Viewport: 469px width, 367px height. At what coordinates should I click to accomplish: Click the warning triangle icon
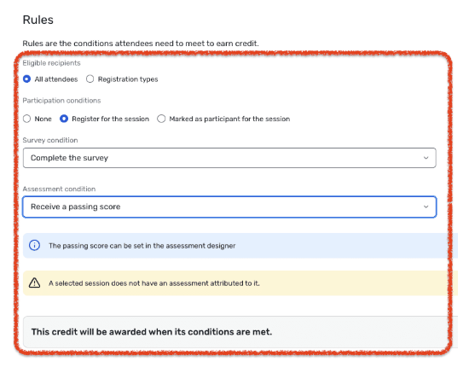tap(34, 283)
